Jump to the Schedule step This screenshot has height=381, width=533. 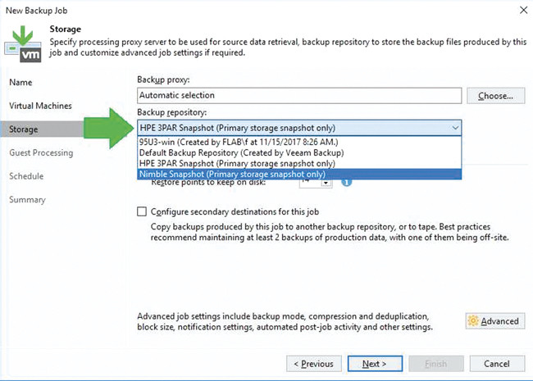(26, 176)
